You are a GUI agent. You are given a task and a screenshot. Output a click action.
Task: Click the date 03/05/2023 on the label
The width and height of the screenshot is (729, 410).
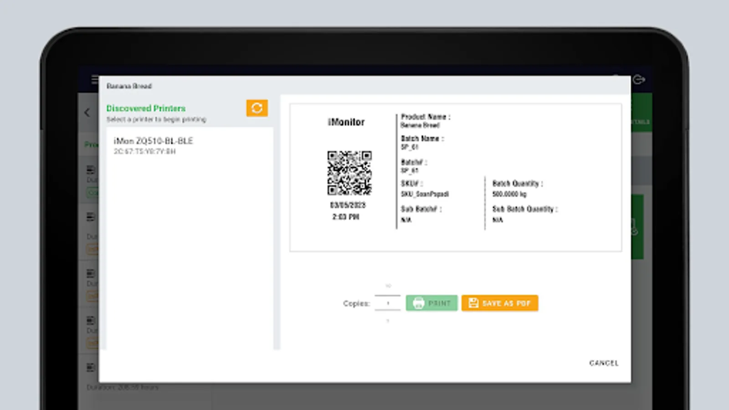pos(348,205)
